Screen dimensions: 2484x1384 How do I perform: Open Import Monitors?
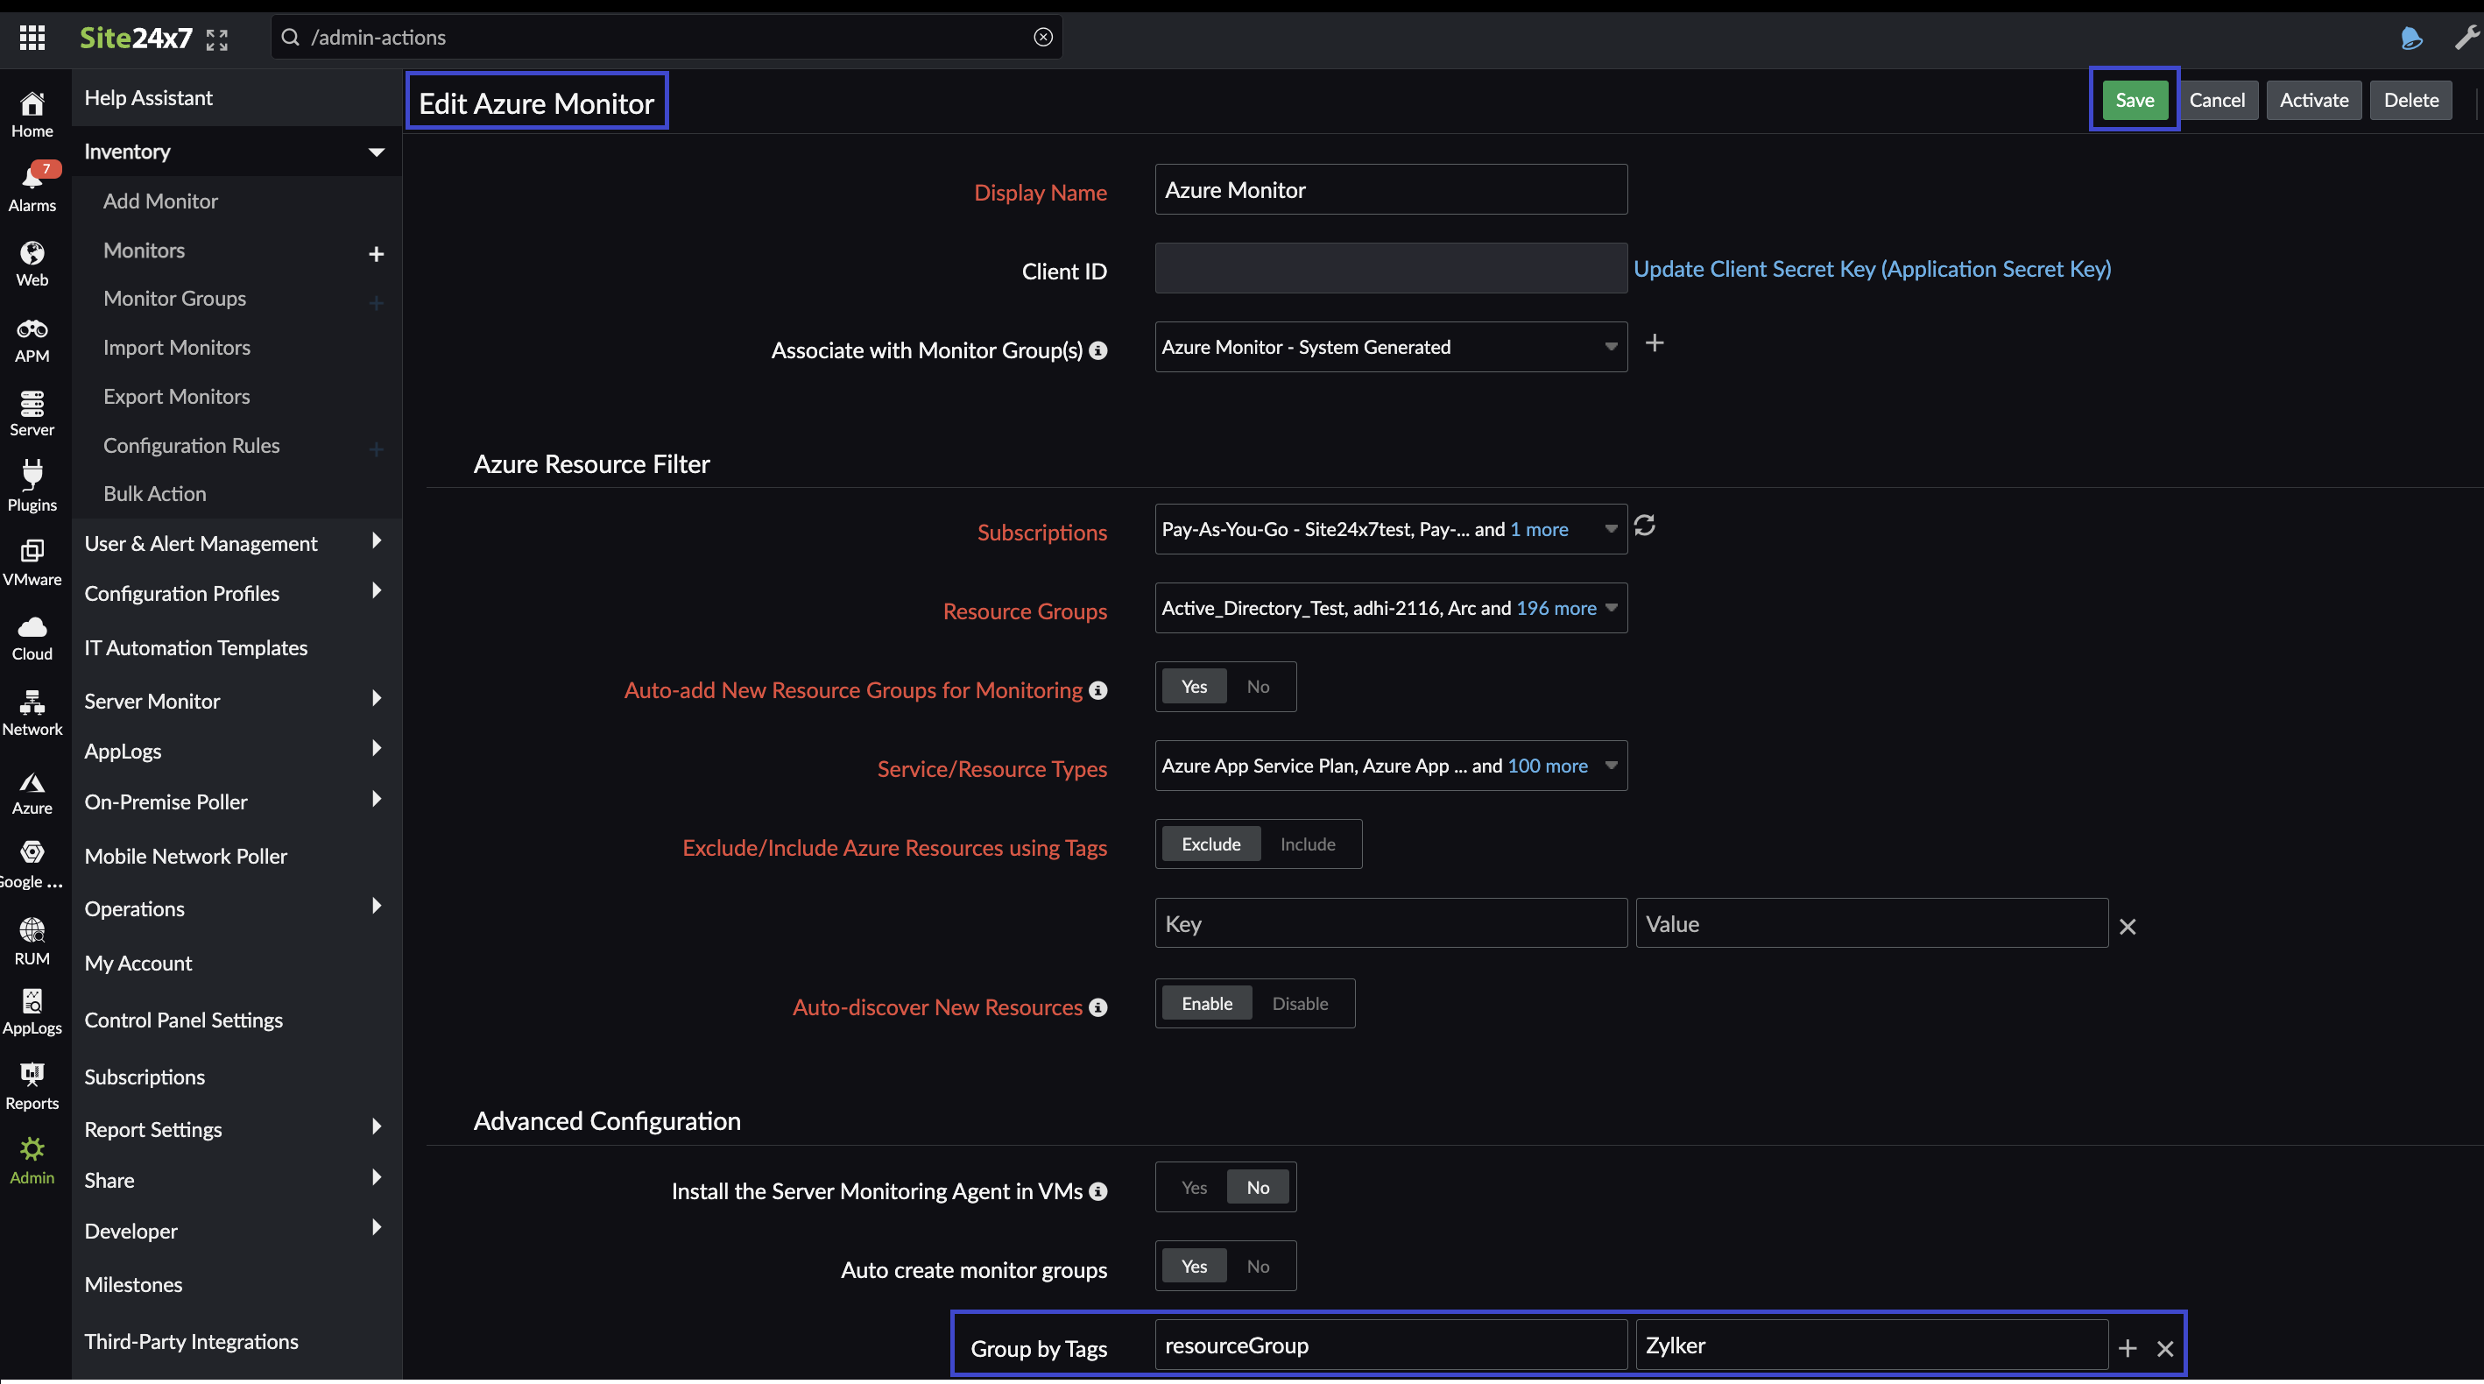point(176,348)
